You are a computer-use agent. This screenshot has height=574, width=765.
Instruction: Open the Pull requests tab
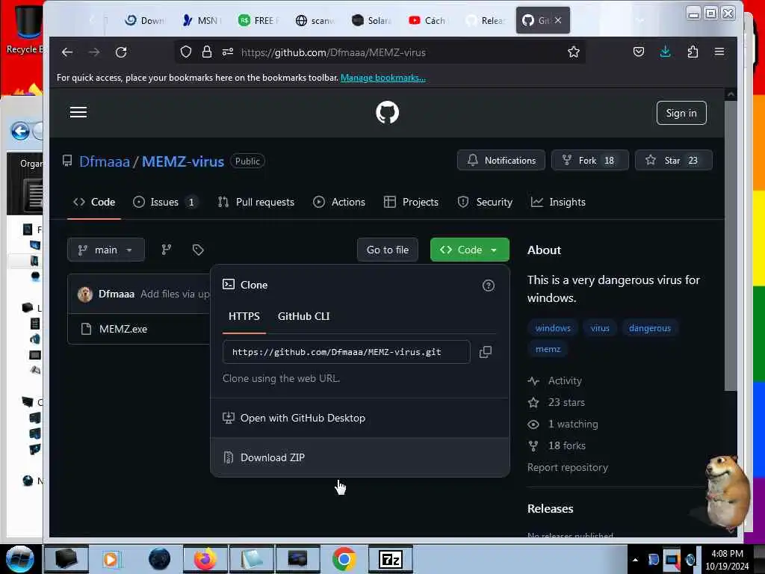tap(256, 202)
